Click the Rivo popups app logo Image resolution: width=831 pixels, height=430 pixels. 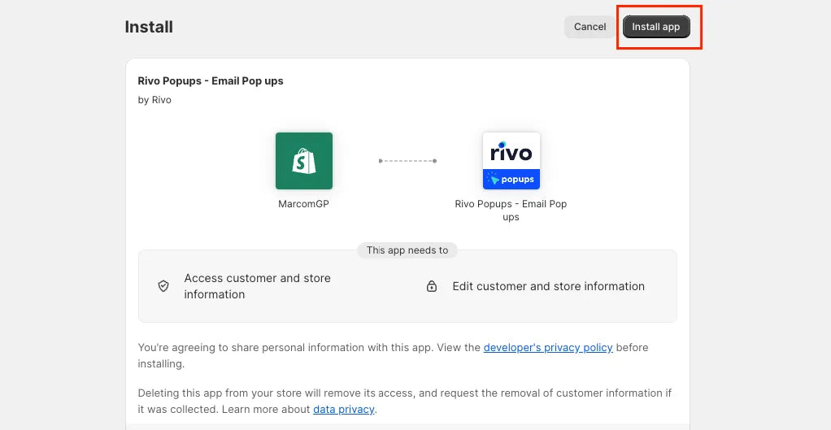tap(511, 161)
